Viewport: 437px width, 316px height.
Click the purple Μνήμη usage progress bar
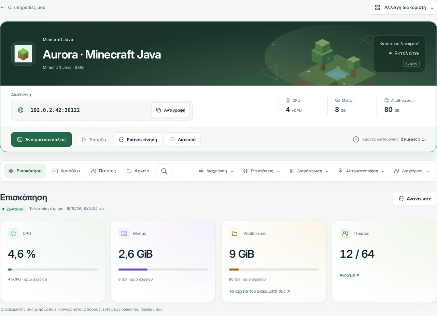(x=163, y=270)
